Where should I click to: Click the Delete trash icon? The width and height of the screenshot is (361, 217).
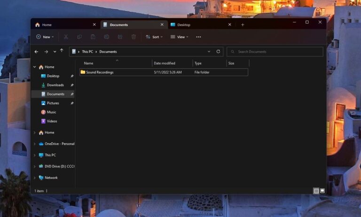pos(133,37)
